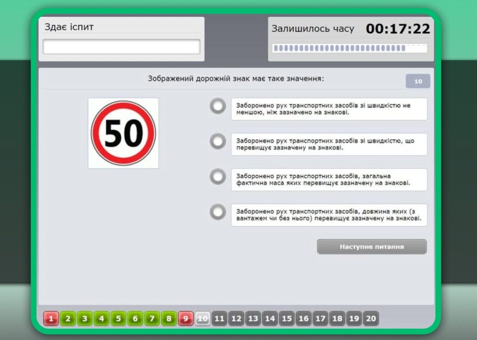
Task: Select radio button for speed exceeding sign value
Action: [218, 141]
